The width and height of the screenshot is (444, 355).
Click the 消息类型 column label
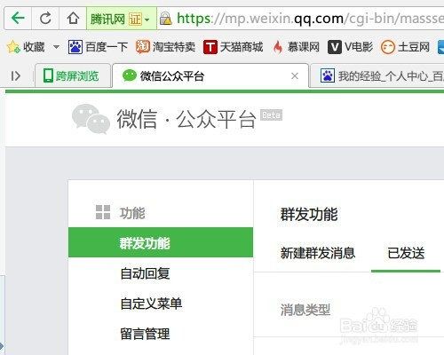305,310
